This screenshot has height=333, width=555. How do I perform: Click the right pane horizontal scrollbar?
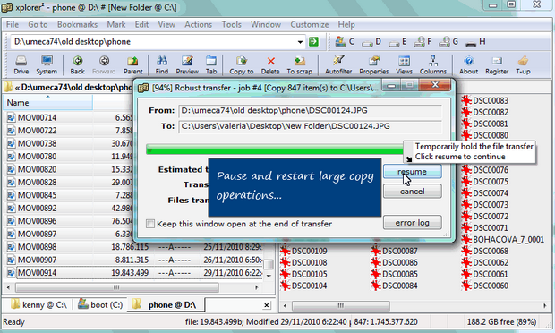[341, 305]
